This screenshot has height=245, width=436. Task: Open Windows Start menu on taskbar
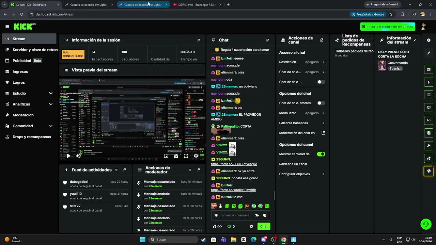[x=143, y=240]
